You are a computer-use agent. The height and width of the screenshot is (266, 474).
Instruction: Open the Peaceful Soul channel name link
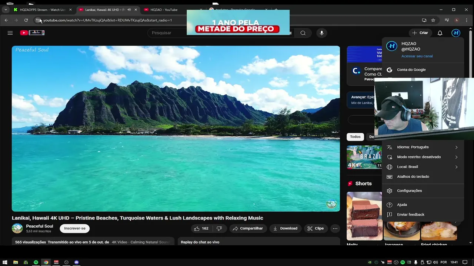[x=40, y=226]
